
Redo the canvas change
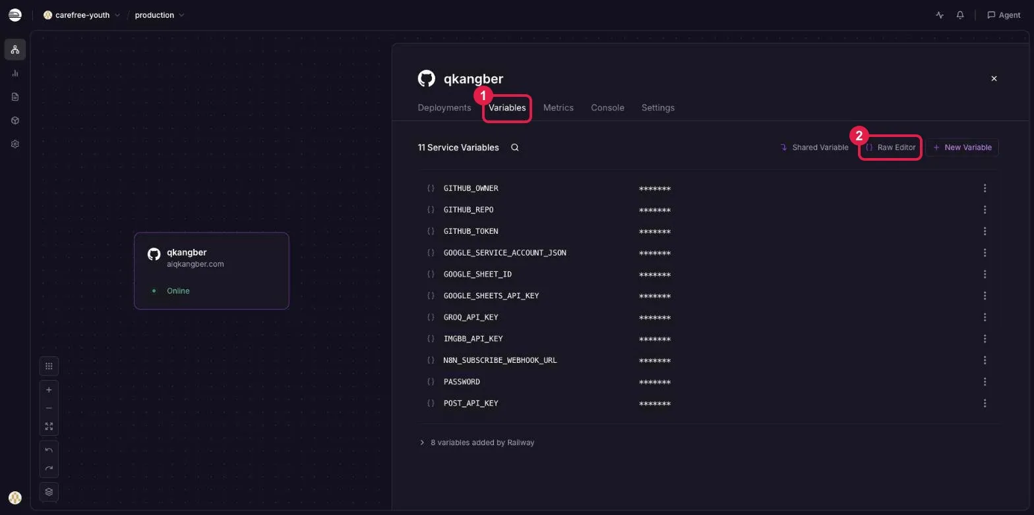coord(49,469)
